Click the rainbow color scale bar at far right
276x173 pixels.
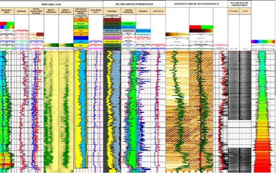coord(263,42)
